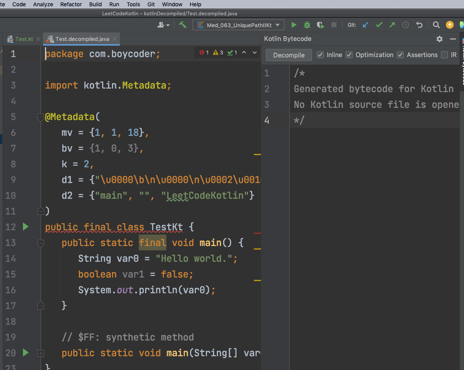The width and height of the screenshot is (464, 370).
Task: Collapse the @Metadata annotation fold marker
Action: 40,117
